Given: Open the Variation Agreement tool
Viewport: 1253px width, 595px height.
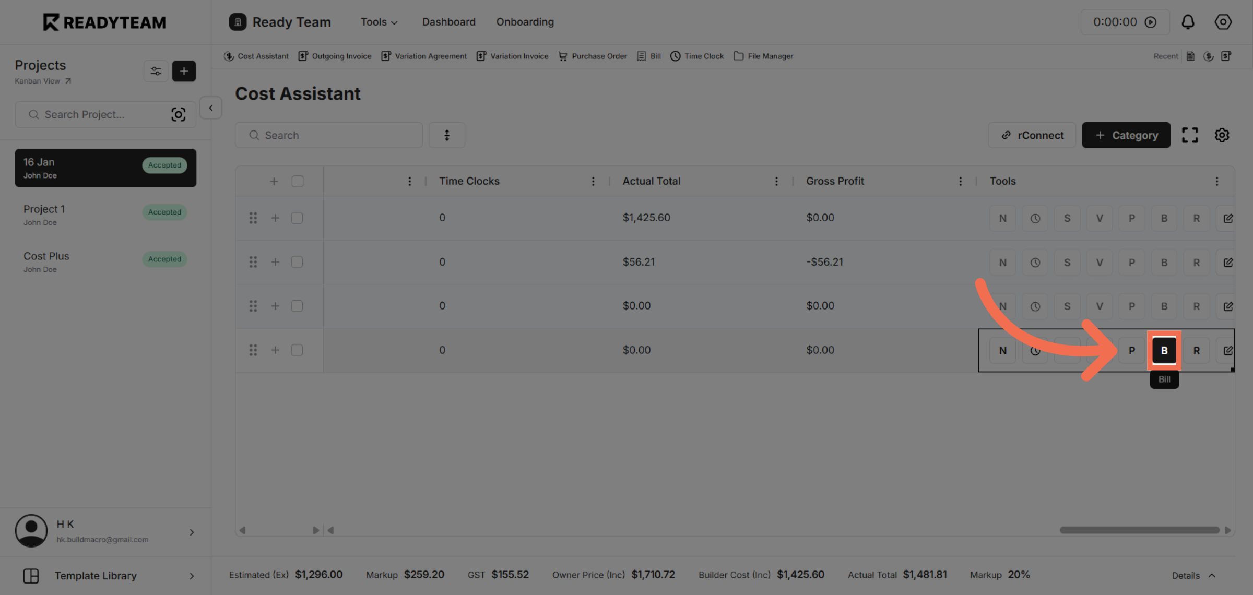Looking at the screenshot, I should (424, 56).
